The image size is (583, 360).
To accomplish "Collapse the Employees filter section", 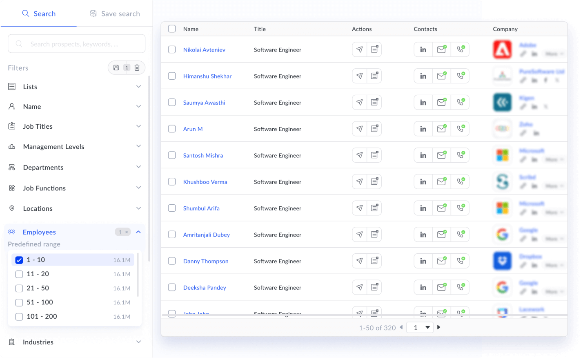I will pos(138,232).
